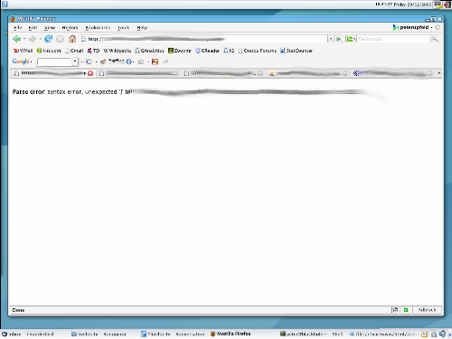Open the Tools menu
Viewport: 452px width, 339px height.
[x=123, y=28]
